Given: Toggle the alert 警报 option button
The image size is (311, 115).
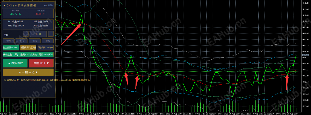Looking at the screenshot, I should click(28, 48).
